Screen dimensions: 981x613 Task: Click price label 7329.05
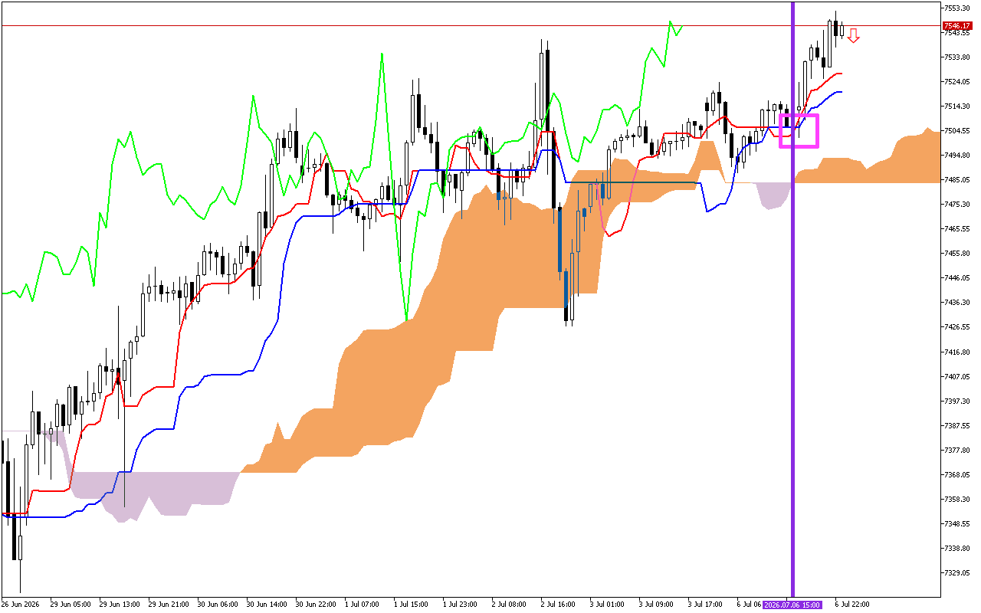tap(958, 572)
